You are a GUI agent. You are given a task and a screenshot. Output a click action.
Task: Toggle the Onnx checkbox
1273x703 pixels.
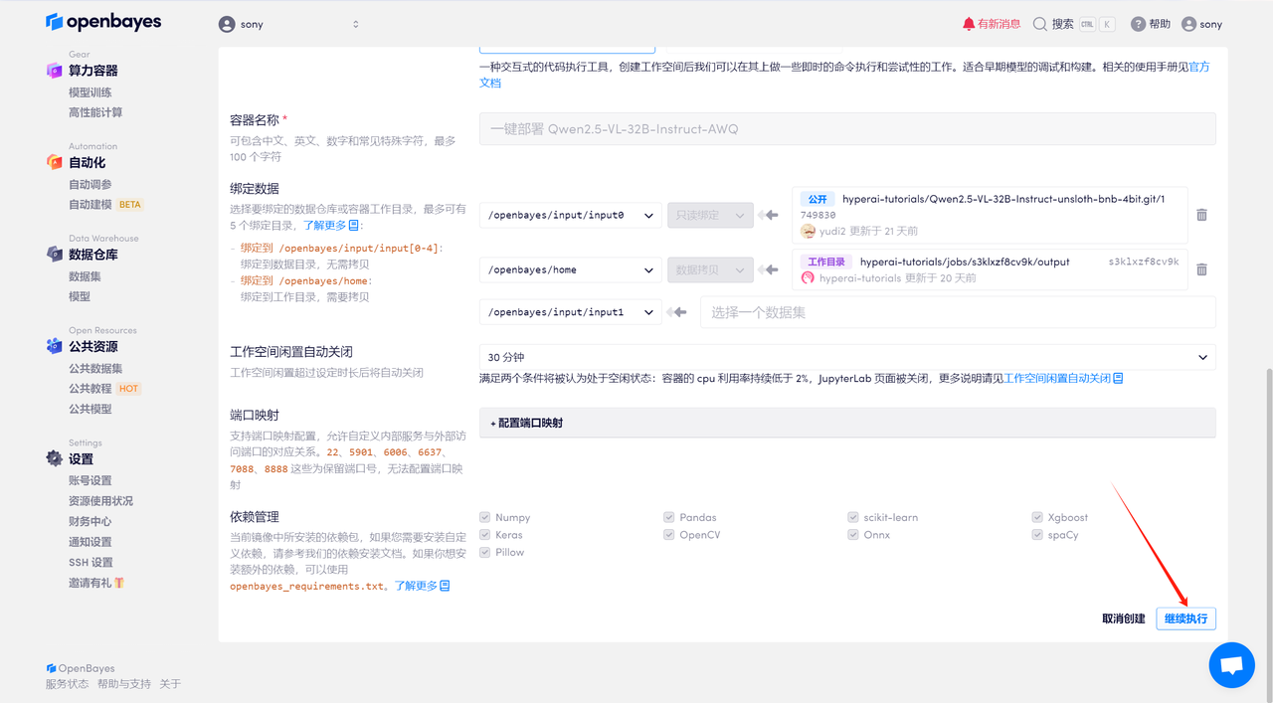[x=853, y=534]
